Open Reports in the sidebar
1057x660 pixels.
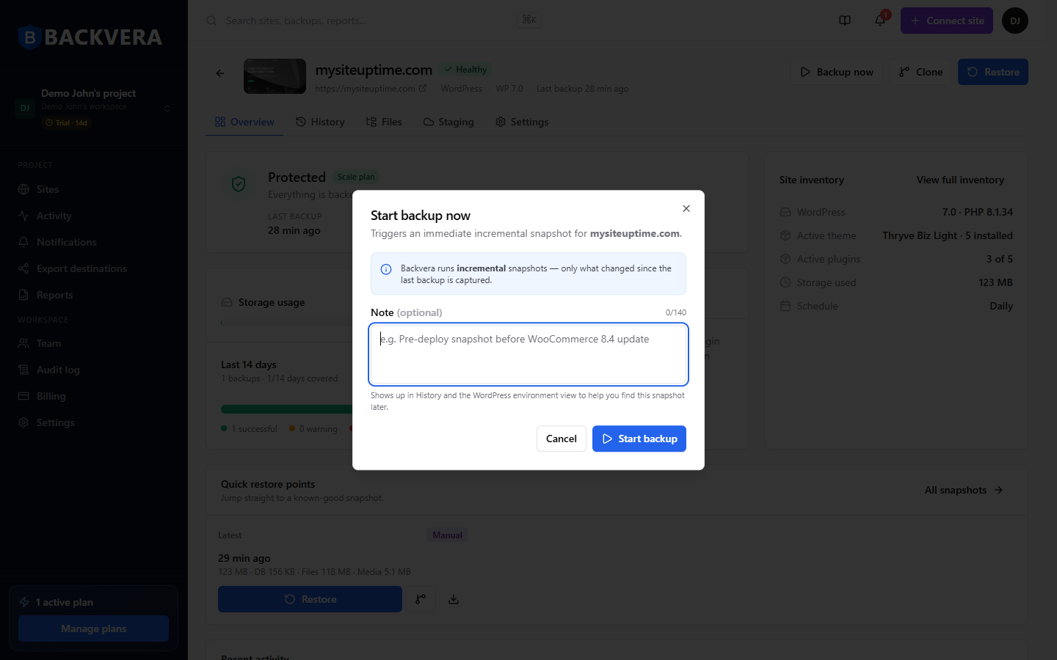[x=94, y=295]
